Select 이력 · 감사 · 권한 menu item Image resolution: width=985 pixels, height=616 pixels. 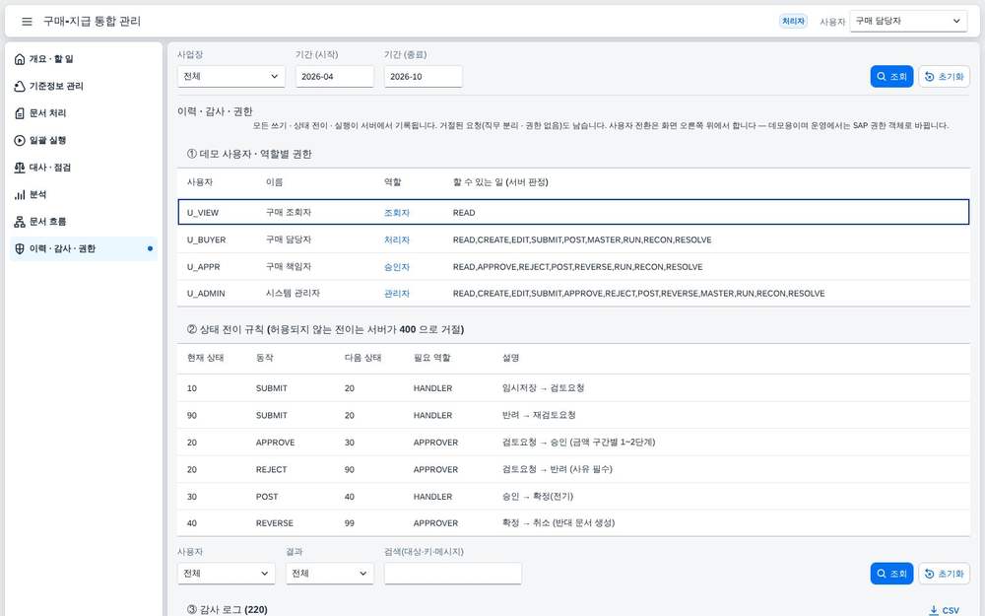[84, 248]
